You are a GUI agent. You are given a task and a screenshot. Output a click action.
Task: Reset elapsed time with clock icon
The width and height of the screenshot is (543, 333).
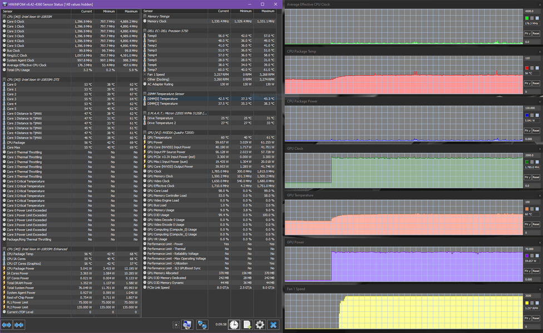click(x=234, y=325)
